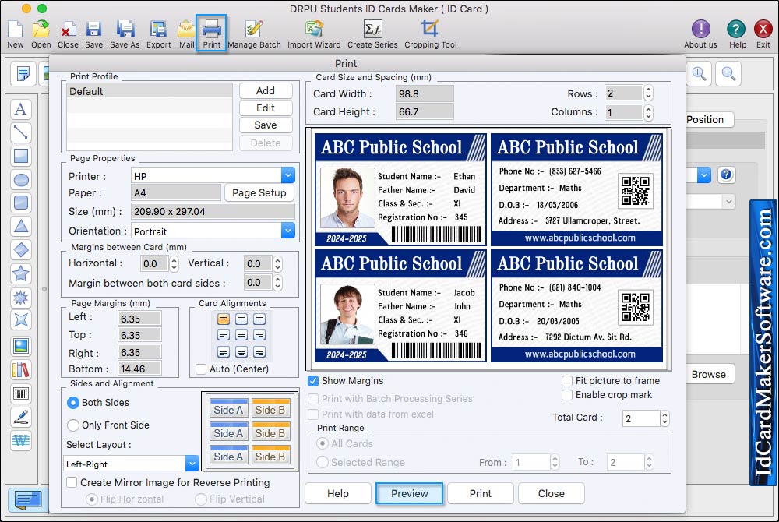Screen dimensions: 779x522
Task: Open the Printer dropdown showing HP
Action: click(x=287, y=176)
